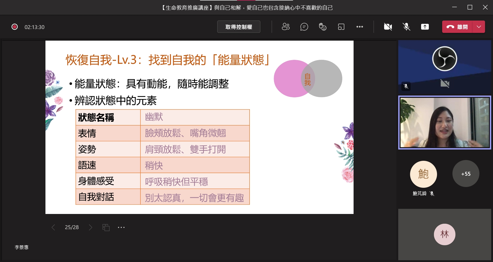Go to the next slide
Image resolution: width=493 pixels, height=262 pixels.
pos(90,227)
